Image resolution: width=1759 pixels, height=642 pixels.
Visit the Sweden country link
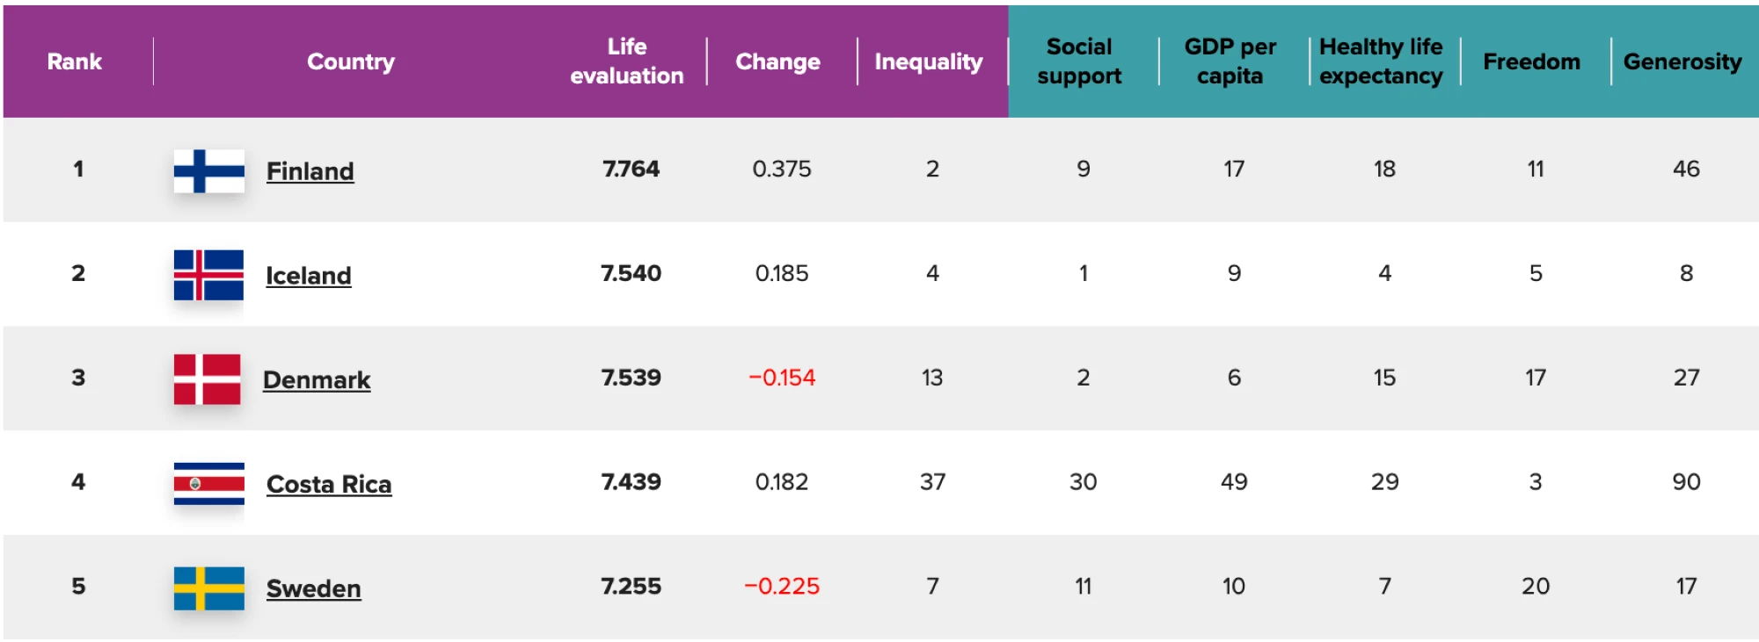tap(313, 588)
